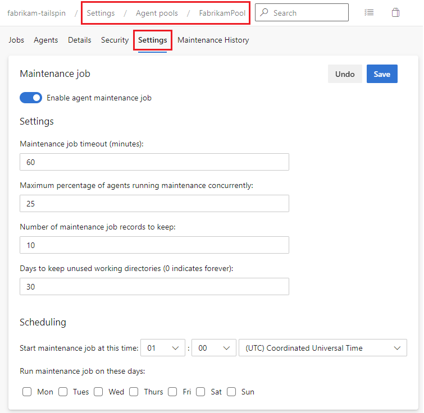Click the search magnifier icon
This screenshot has height=413, width=424.
click(265, 12)
